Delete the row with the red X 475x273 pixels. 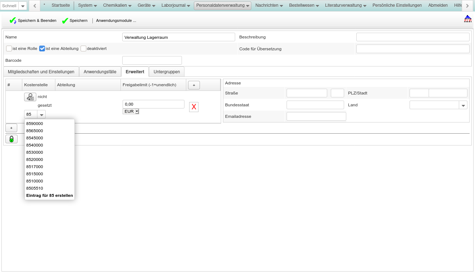194,107
